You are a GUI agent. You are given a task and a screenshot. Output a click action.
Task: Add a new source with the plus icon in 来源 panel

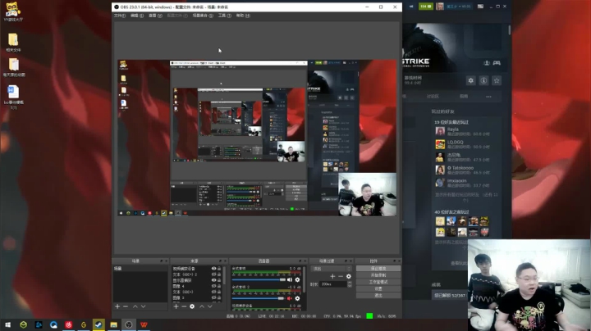click(x=176, y=306)
